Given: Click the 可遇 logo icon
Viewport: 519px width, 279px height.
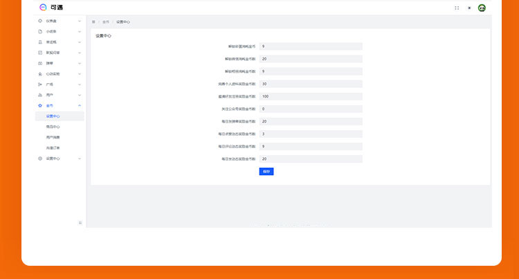Looking at the screenshot, I should [x=43, y=8].
